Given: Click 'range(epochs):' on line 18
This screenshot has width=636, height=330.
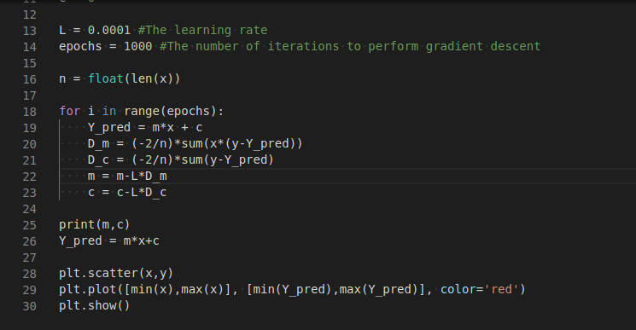Looking at the screenshot, I should click(173, 111).
